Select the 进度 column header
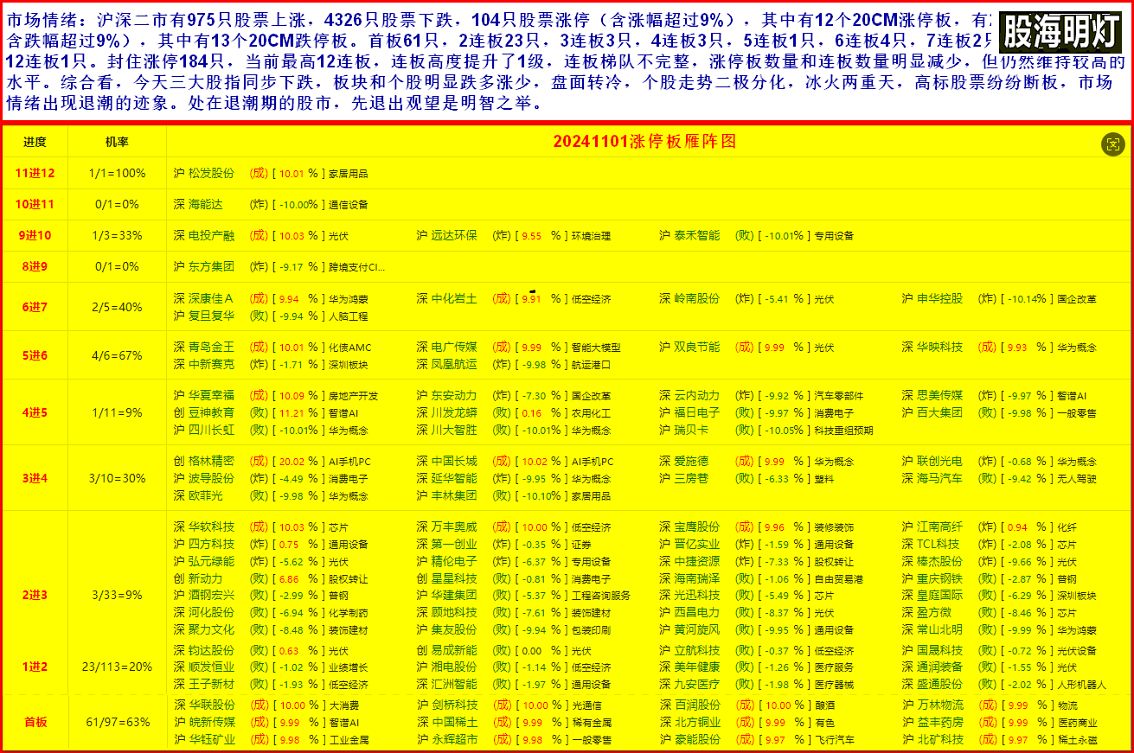 point(35,142)
